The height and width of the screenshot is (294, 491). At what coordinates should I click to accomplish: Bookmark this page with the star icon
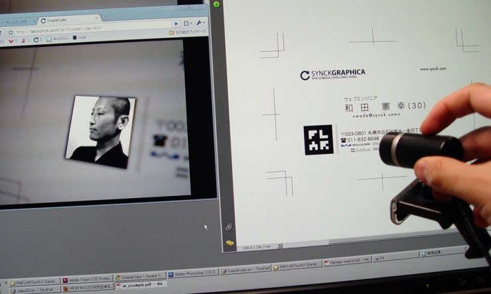click(x=11, y=32)
